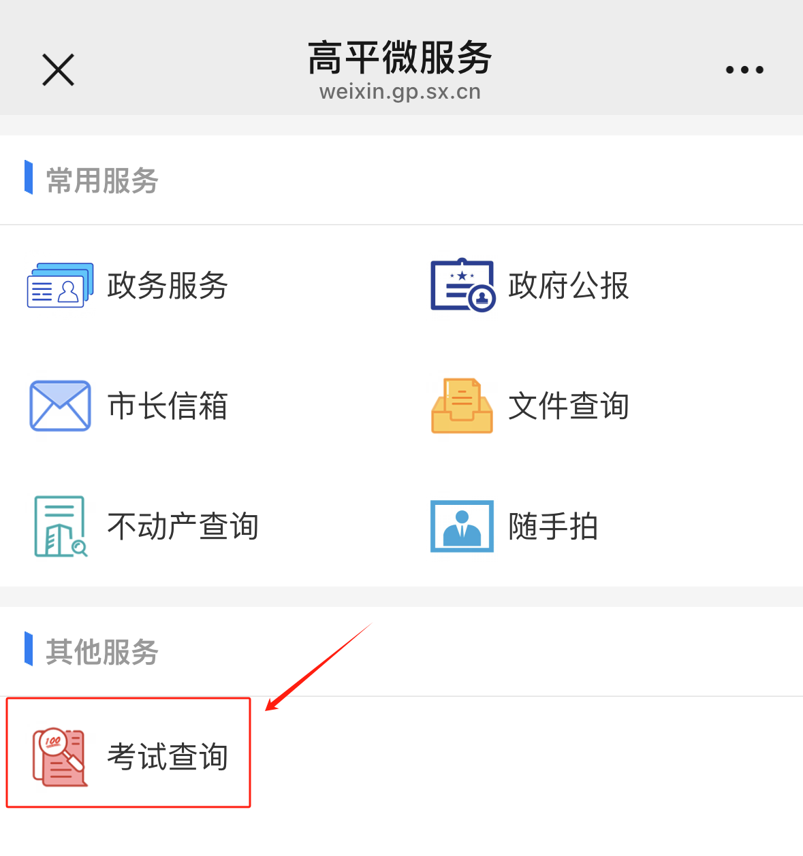Click the weixin.gp.sx.cn address text

coord(400,91)
